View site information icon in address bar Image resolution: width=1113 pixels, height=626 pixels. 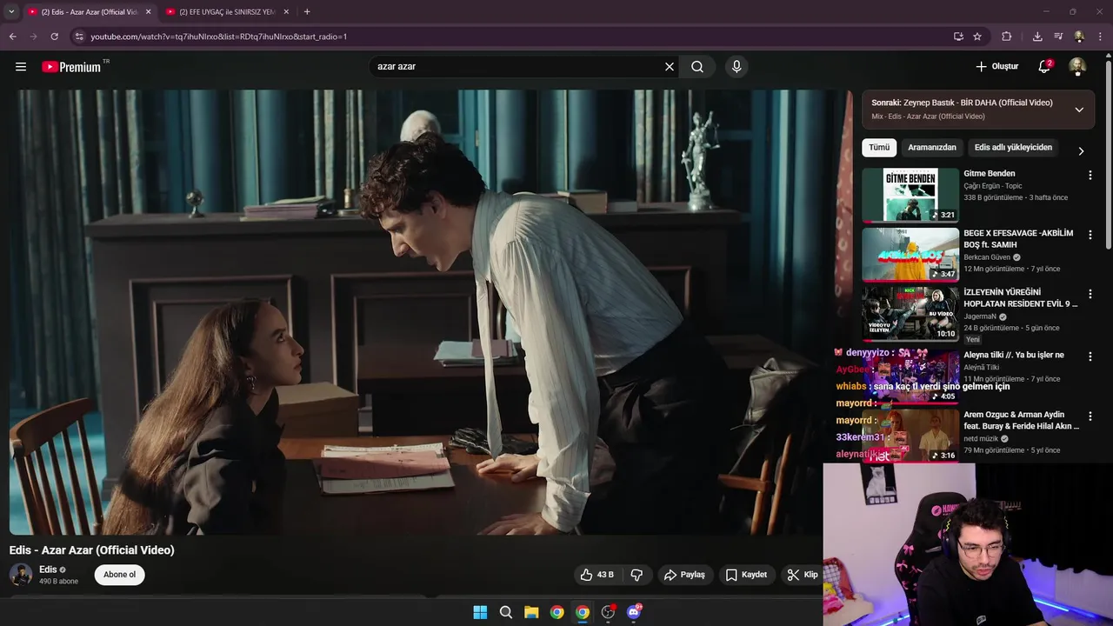[78, 37]
